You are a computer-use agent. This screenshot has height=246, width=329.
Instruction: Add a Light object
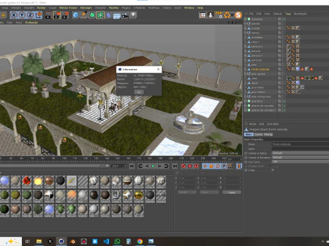[133, 15]
